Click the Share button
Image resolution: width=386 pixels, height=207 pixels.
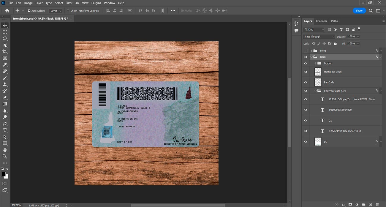[359, 11]
